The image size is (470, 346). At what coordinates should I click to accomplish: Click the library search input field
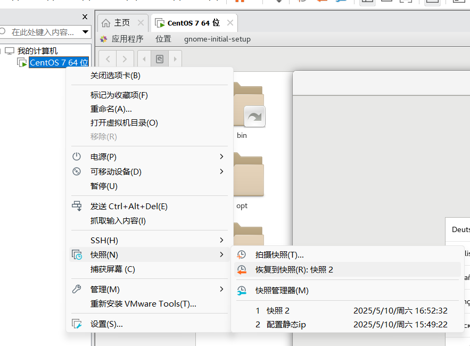click(x=43, y=32)
